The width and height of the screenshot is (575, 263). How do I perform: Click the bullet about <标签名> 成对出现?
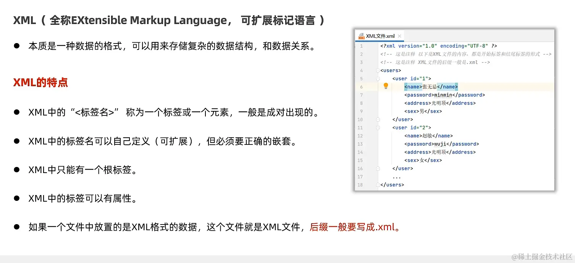tap(174, 112)
